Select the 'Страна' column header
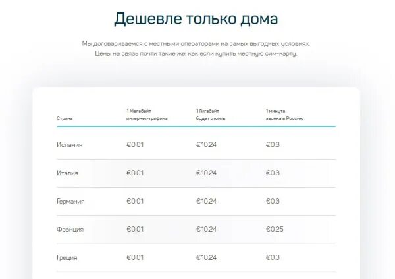 click(65, 118)
